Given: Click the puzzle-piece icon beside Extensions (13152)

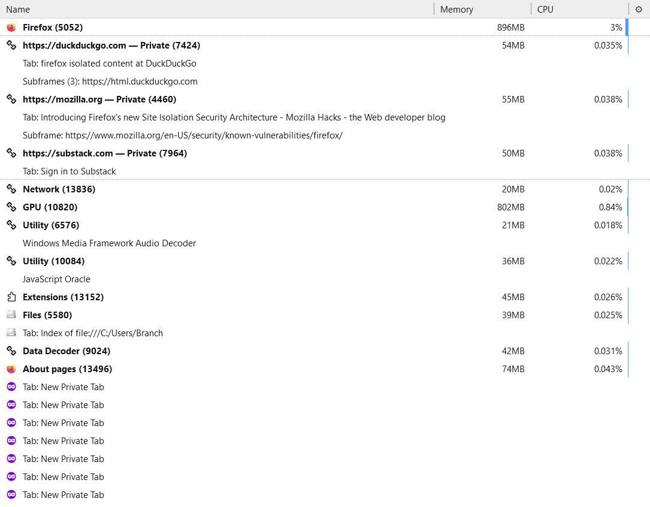Looking at the screenshot, I should [x=11, y=297].
